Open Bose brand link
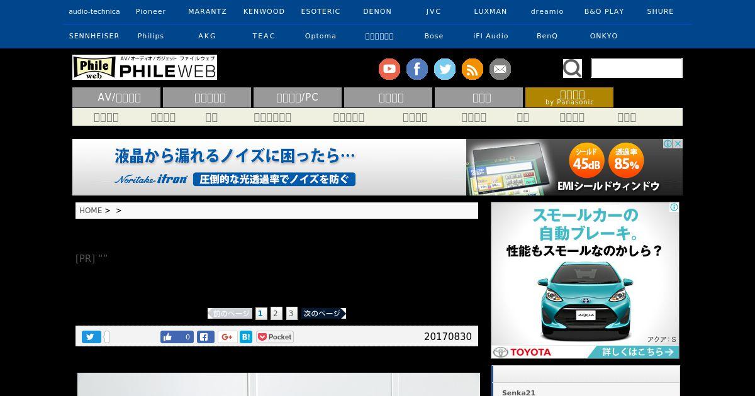755x396 pixels. point(434,36)
